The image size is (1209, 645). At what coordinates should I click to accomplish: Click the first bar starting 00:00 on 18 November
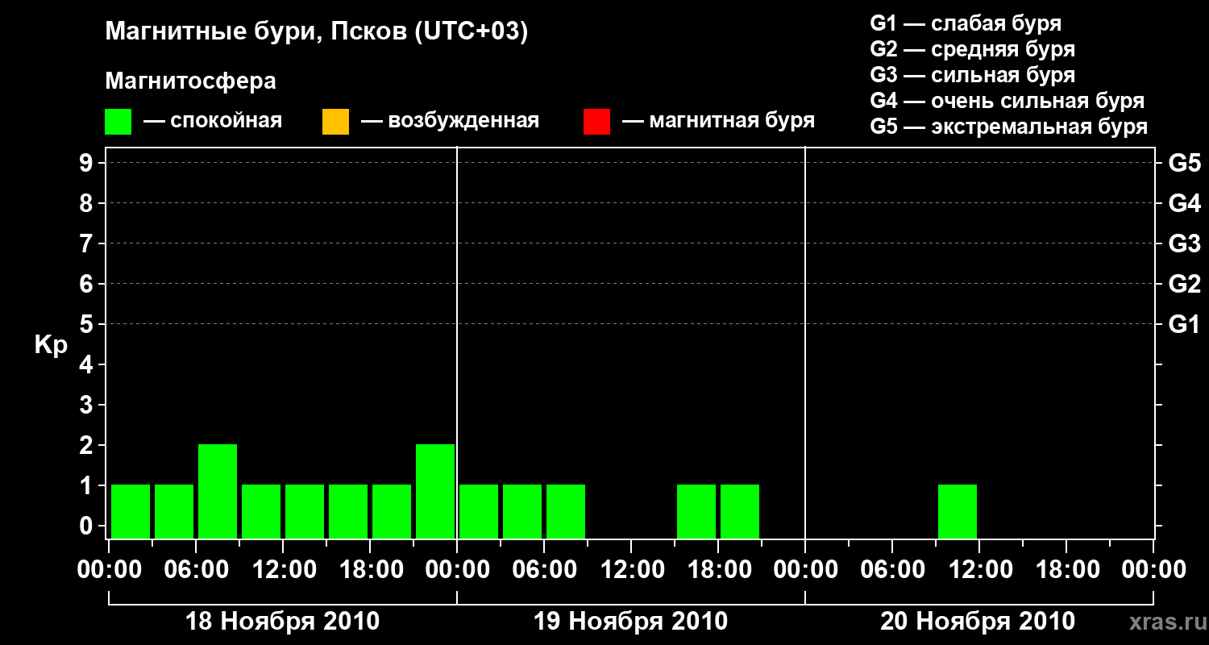(131, 511)
